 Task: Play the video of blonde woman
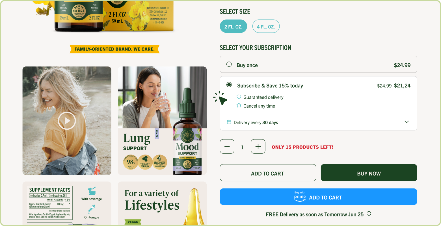[x=67, y=121]
